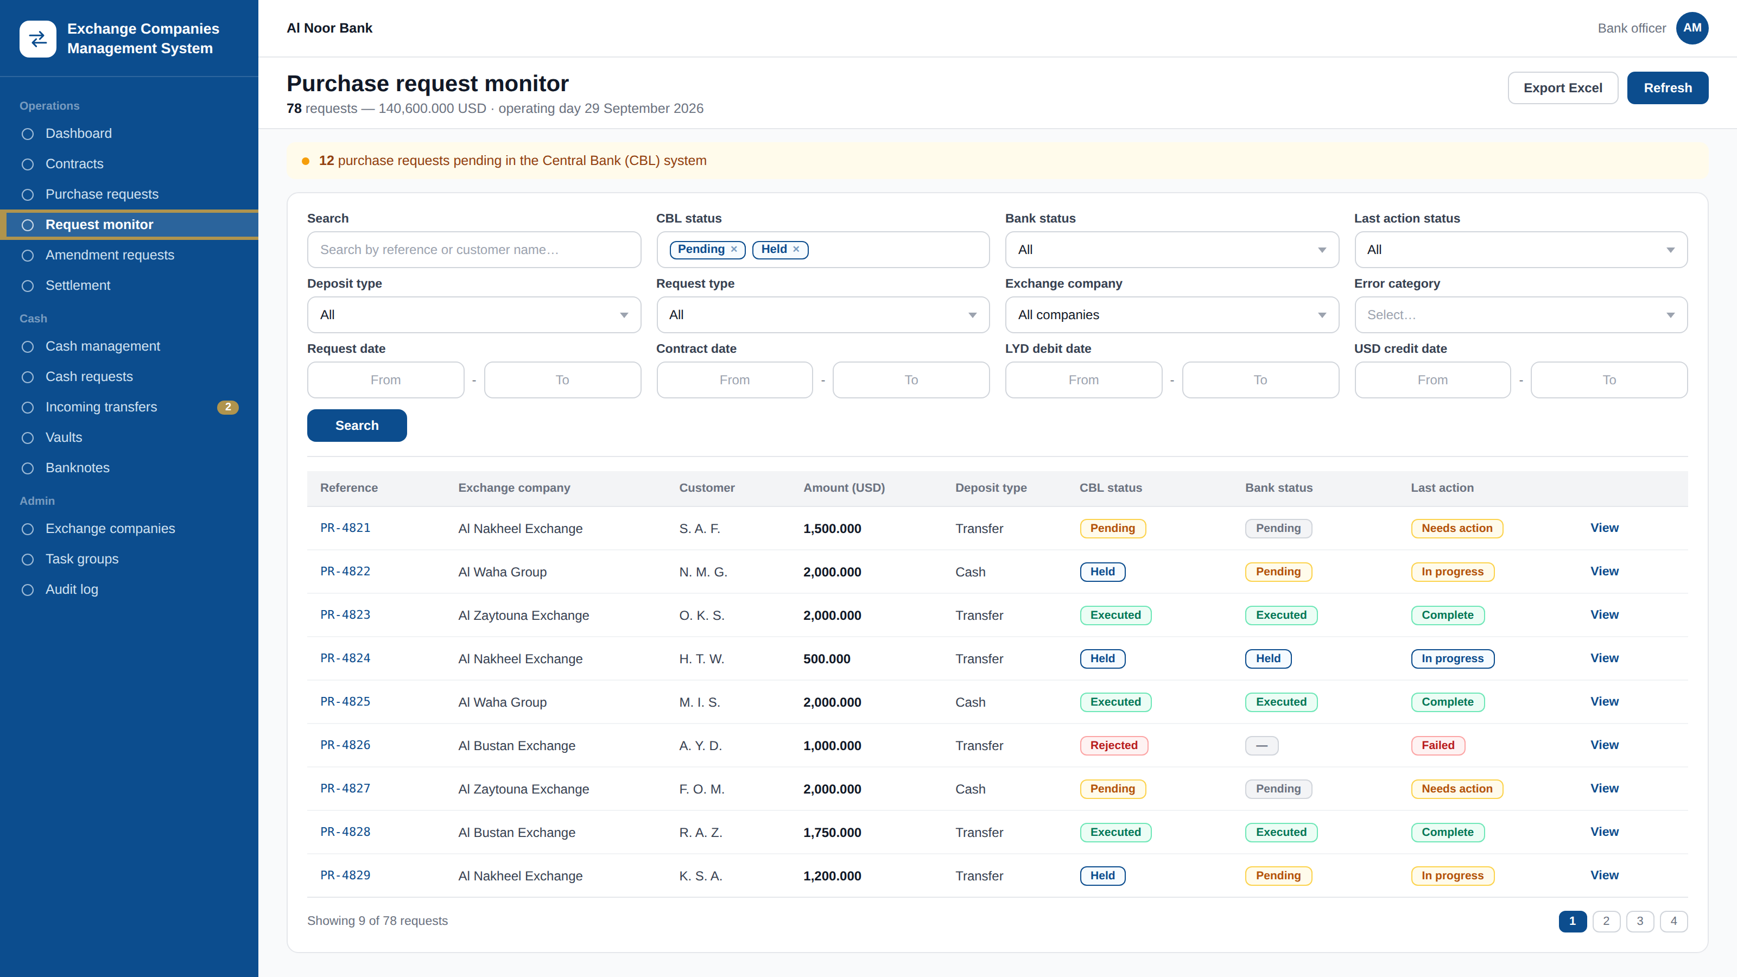Focus the reference or customer search field
Image resolution: width=1737 pixels, height=977 pixels.
click(x=473, y=250)
